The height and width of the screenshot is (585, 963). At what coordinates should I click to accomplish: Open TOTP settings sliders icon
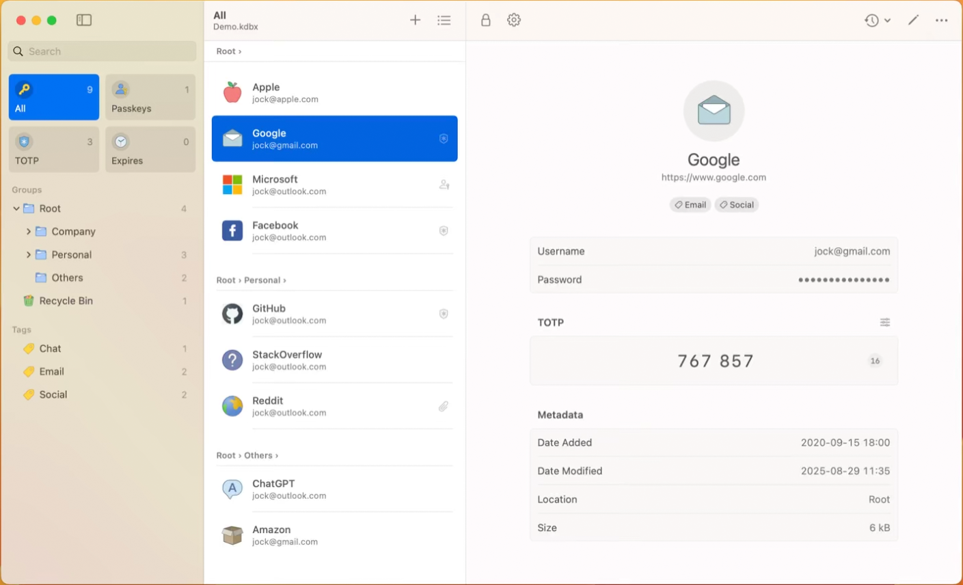[884, 323]
